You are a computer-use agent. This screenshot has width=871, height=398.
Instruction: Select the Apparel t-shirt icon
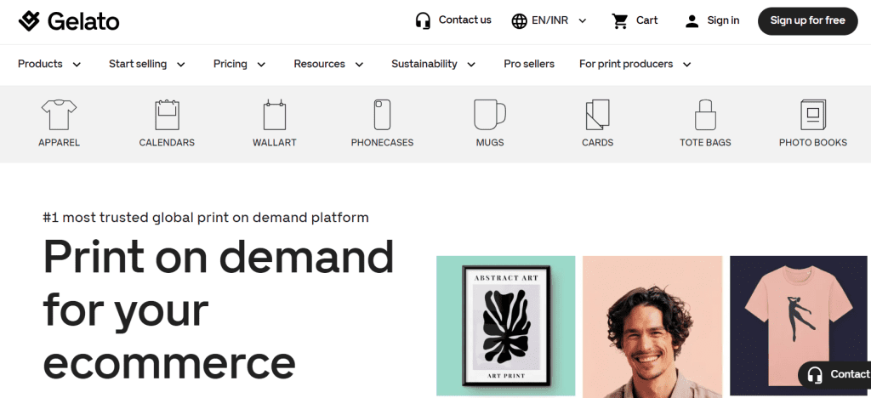coord(59,114)
